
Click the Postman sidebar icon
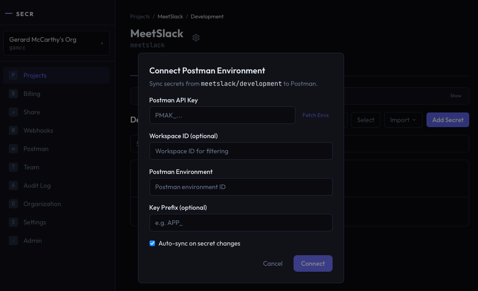click(13, 149)
